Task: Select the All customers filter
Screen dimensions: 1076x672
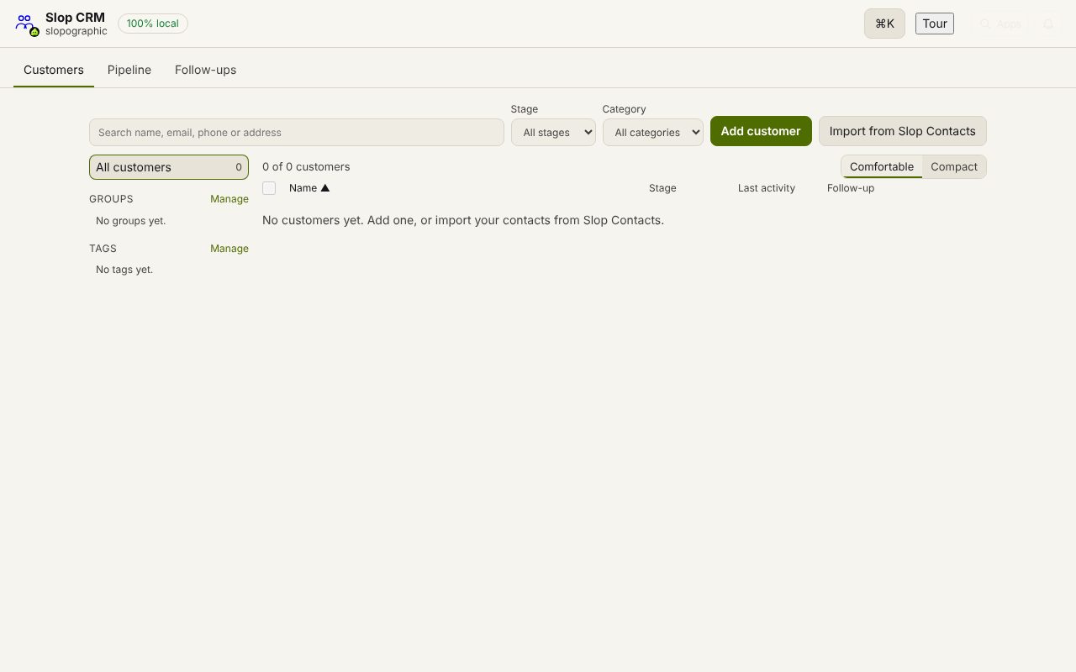Action: 169,167
